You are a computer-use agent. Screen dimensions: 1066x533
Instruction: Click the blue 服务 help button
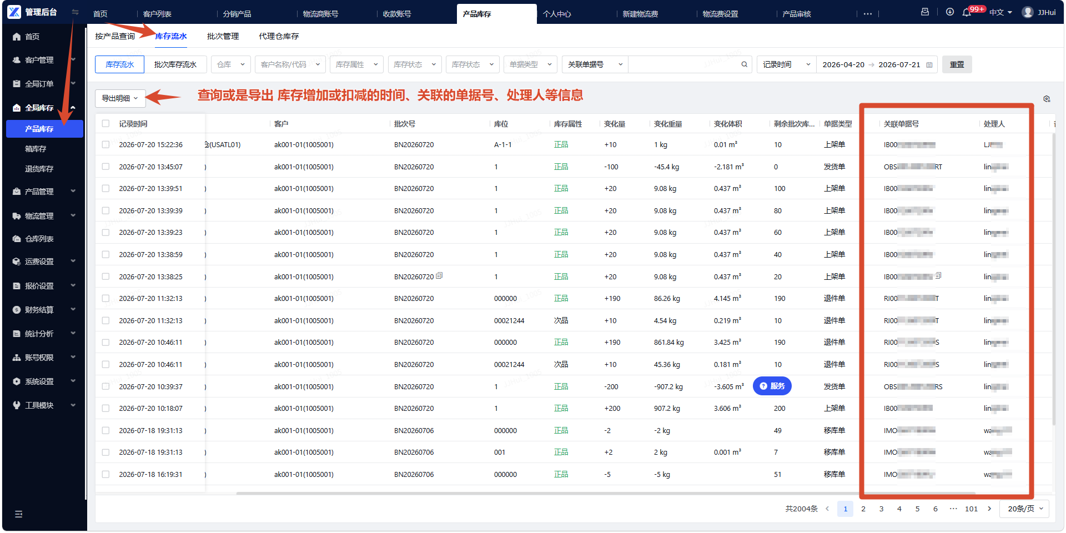point(772,386)
